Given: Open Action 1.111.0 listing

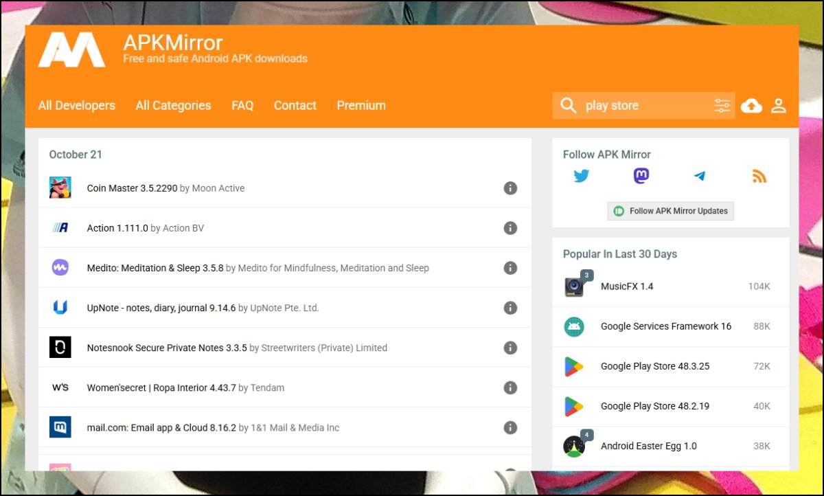Looking at the screenshot, I should pos(117,228).
